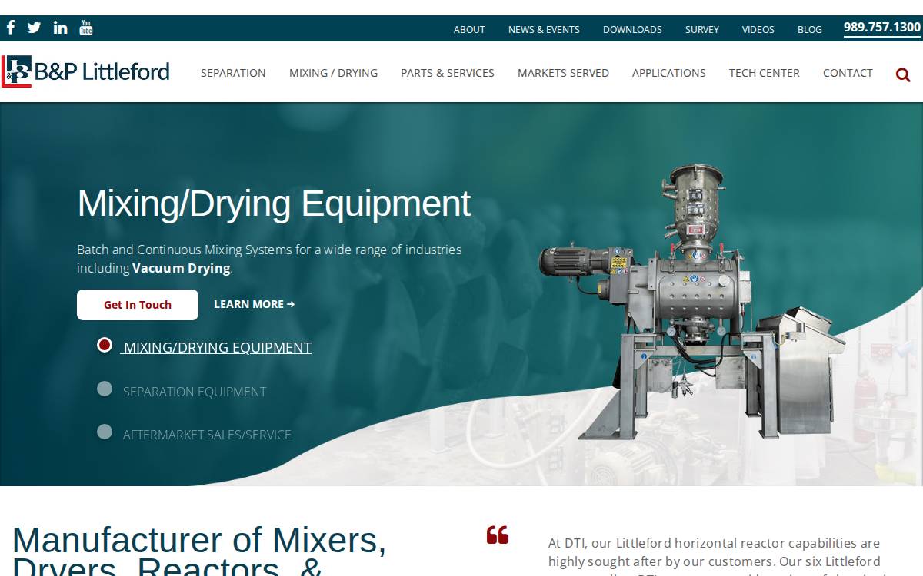Select the Separation Equipment slide radio dot
Image resolution: width=923 pixels, height=576 pixels.
(x=105, y=389)
